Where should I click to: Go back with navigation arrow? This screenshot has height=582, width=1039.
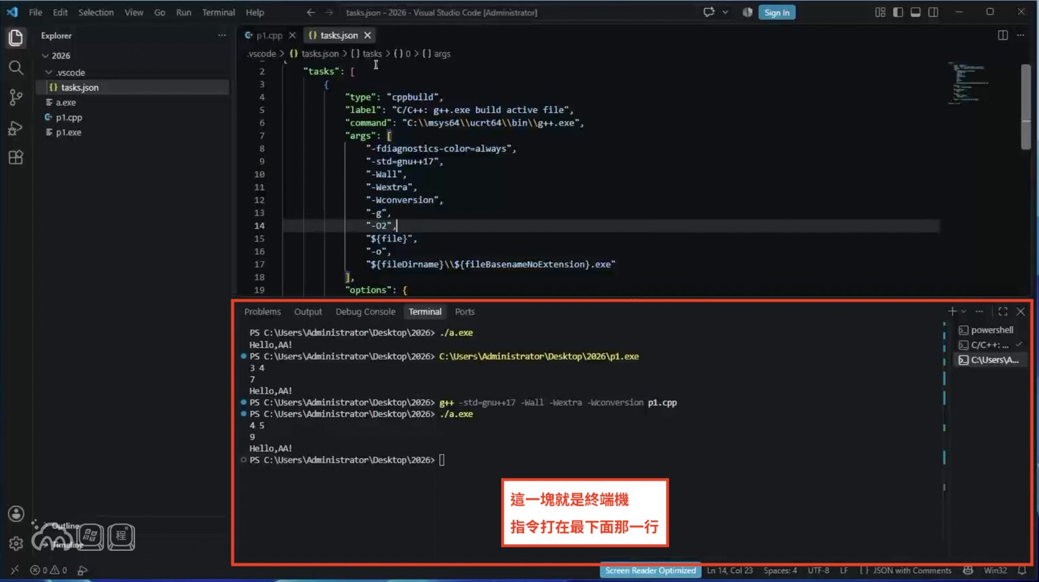[x=311, y=12]
